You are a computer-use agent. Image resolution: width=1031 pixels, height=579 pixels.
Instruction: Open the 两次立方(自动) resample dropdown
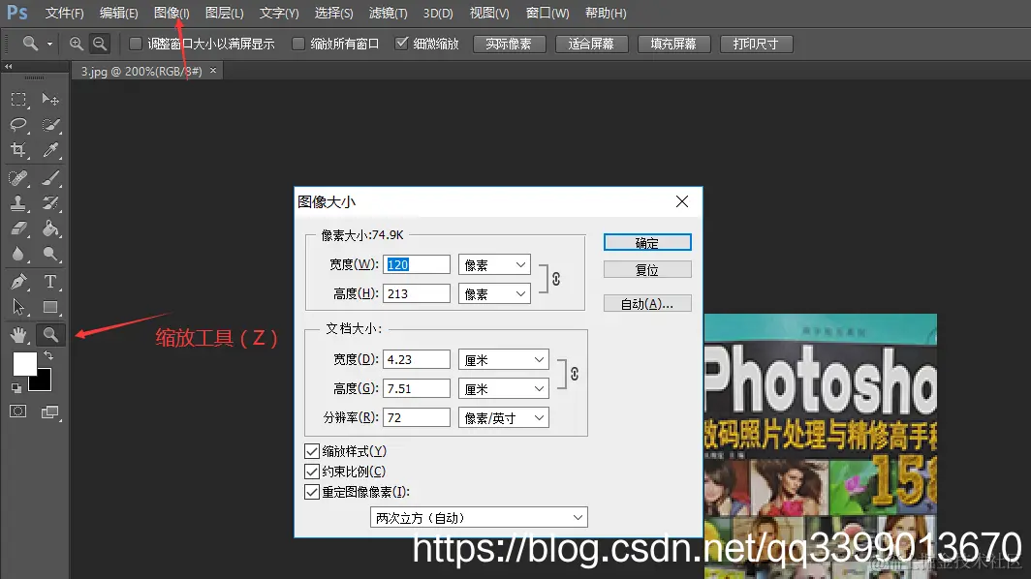(478, 517)
